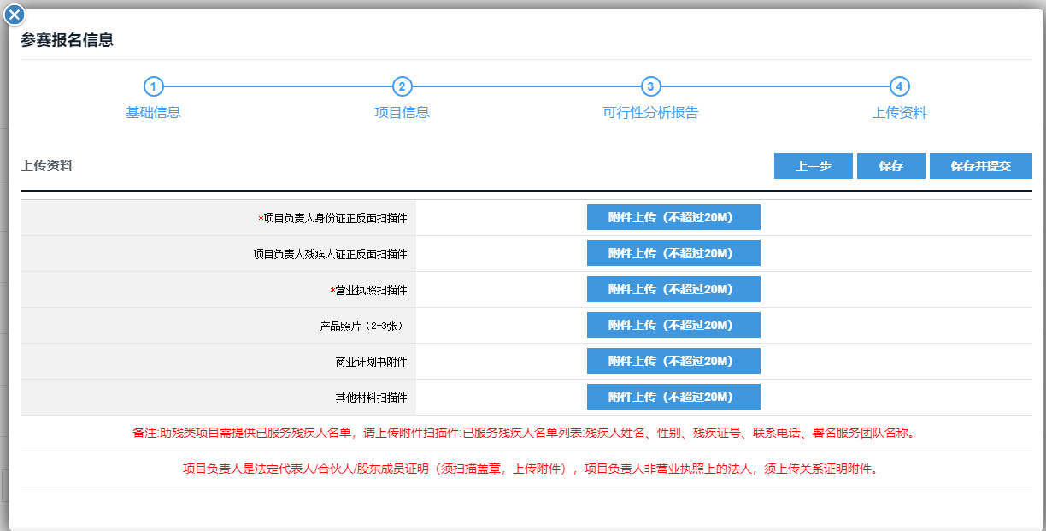This screenshot has height=531, width=1046.
Task: Select the 项目负责人身份证正反面扫描件 label
Action: (333, 218)
